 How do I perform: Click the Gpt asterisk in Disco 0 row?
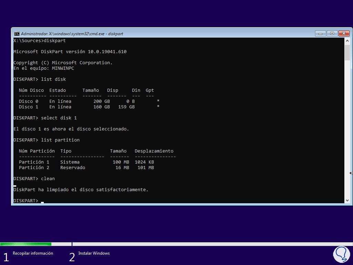[158, 101]
